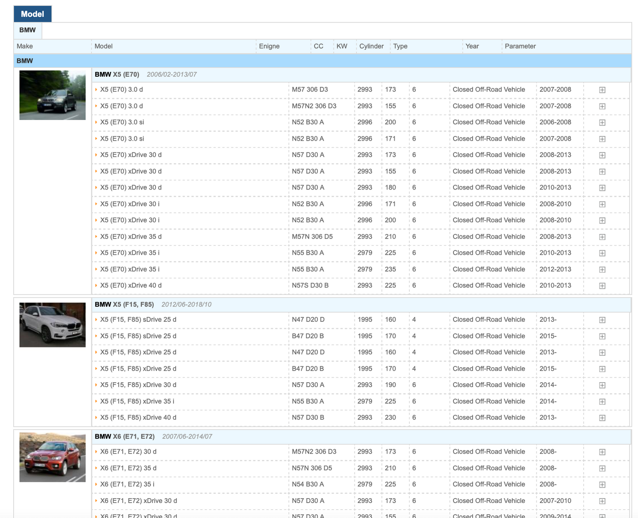This screenshot has height=518, width=638.
Task: Click engine cell M57N 306 D5
Action: pos(312,237)
